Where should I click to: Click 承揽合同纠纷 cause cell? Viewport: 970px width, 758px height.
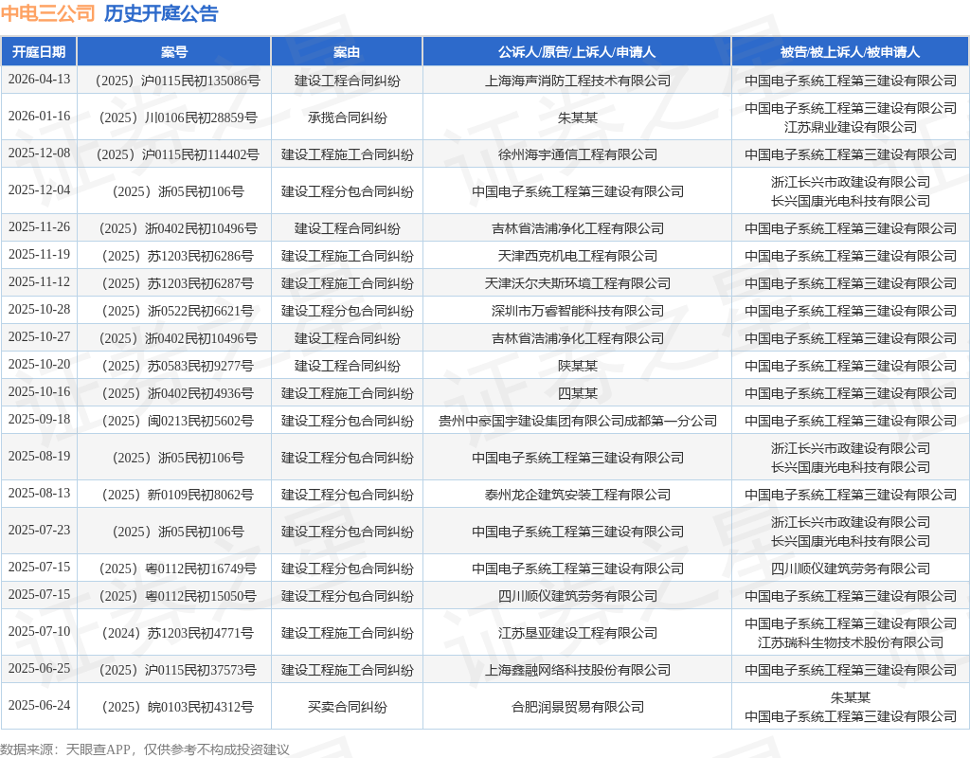tap(347, 117)
